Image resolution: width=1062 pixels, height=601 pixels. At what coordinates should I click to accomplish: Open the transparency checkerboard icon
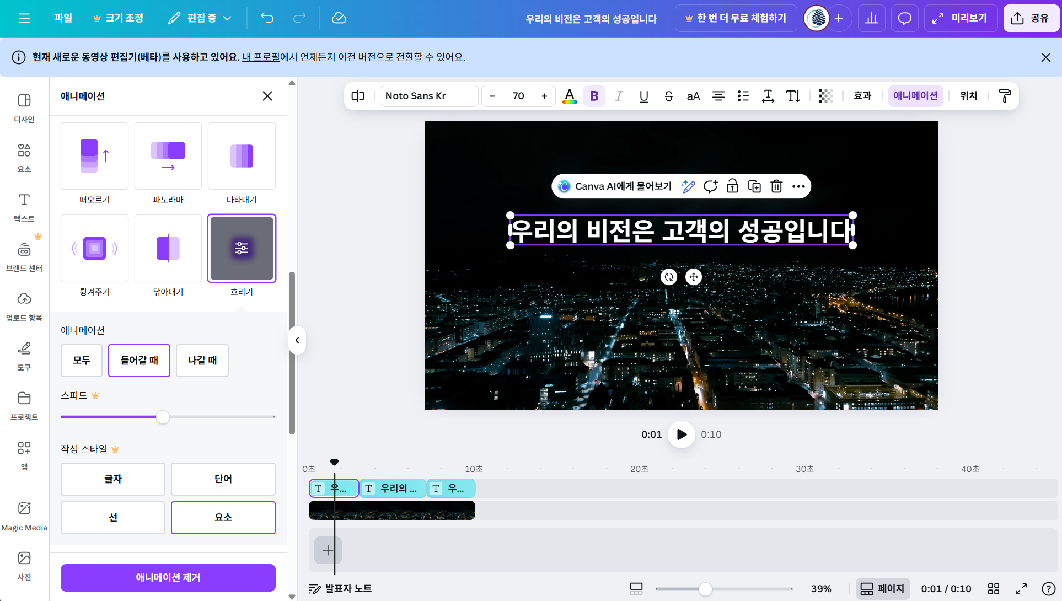(825, 96)
